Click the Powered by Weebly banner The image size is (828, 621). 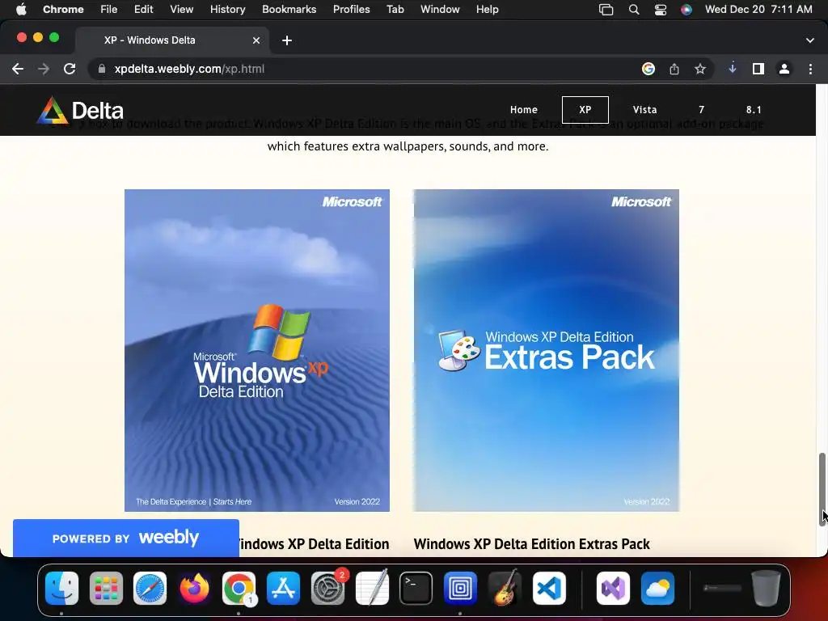click(125, 538)
